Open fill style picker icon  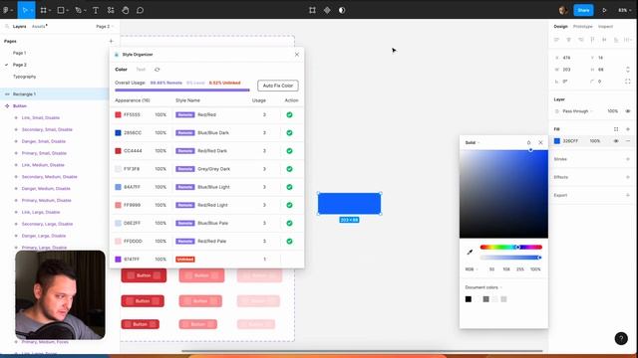pos(616,129)
